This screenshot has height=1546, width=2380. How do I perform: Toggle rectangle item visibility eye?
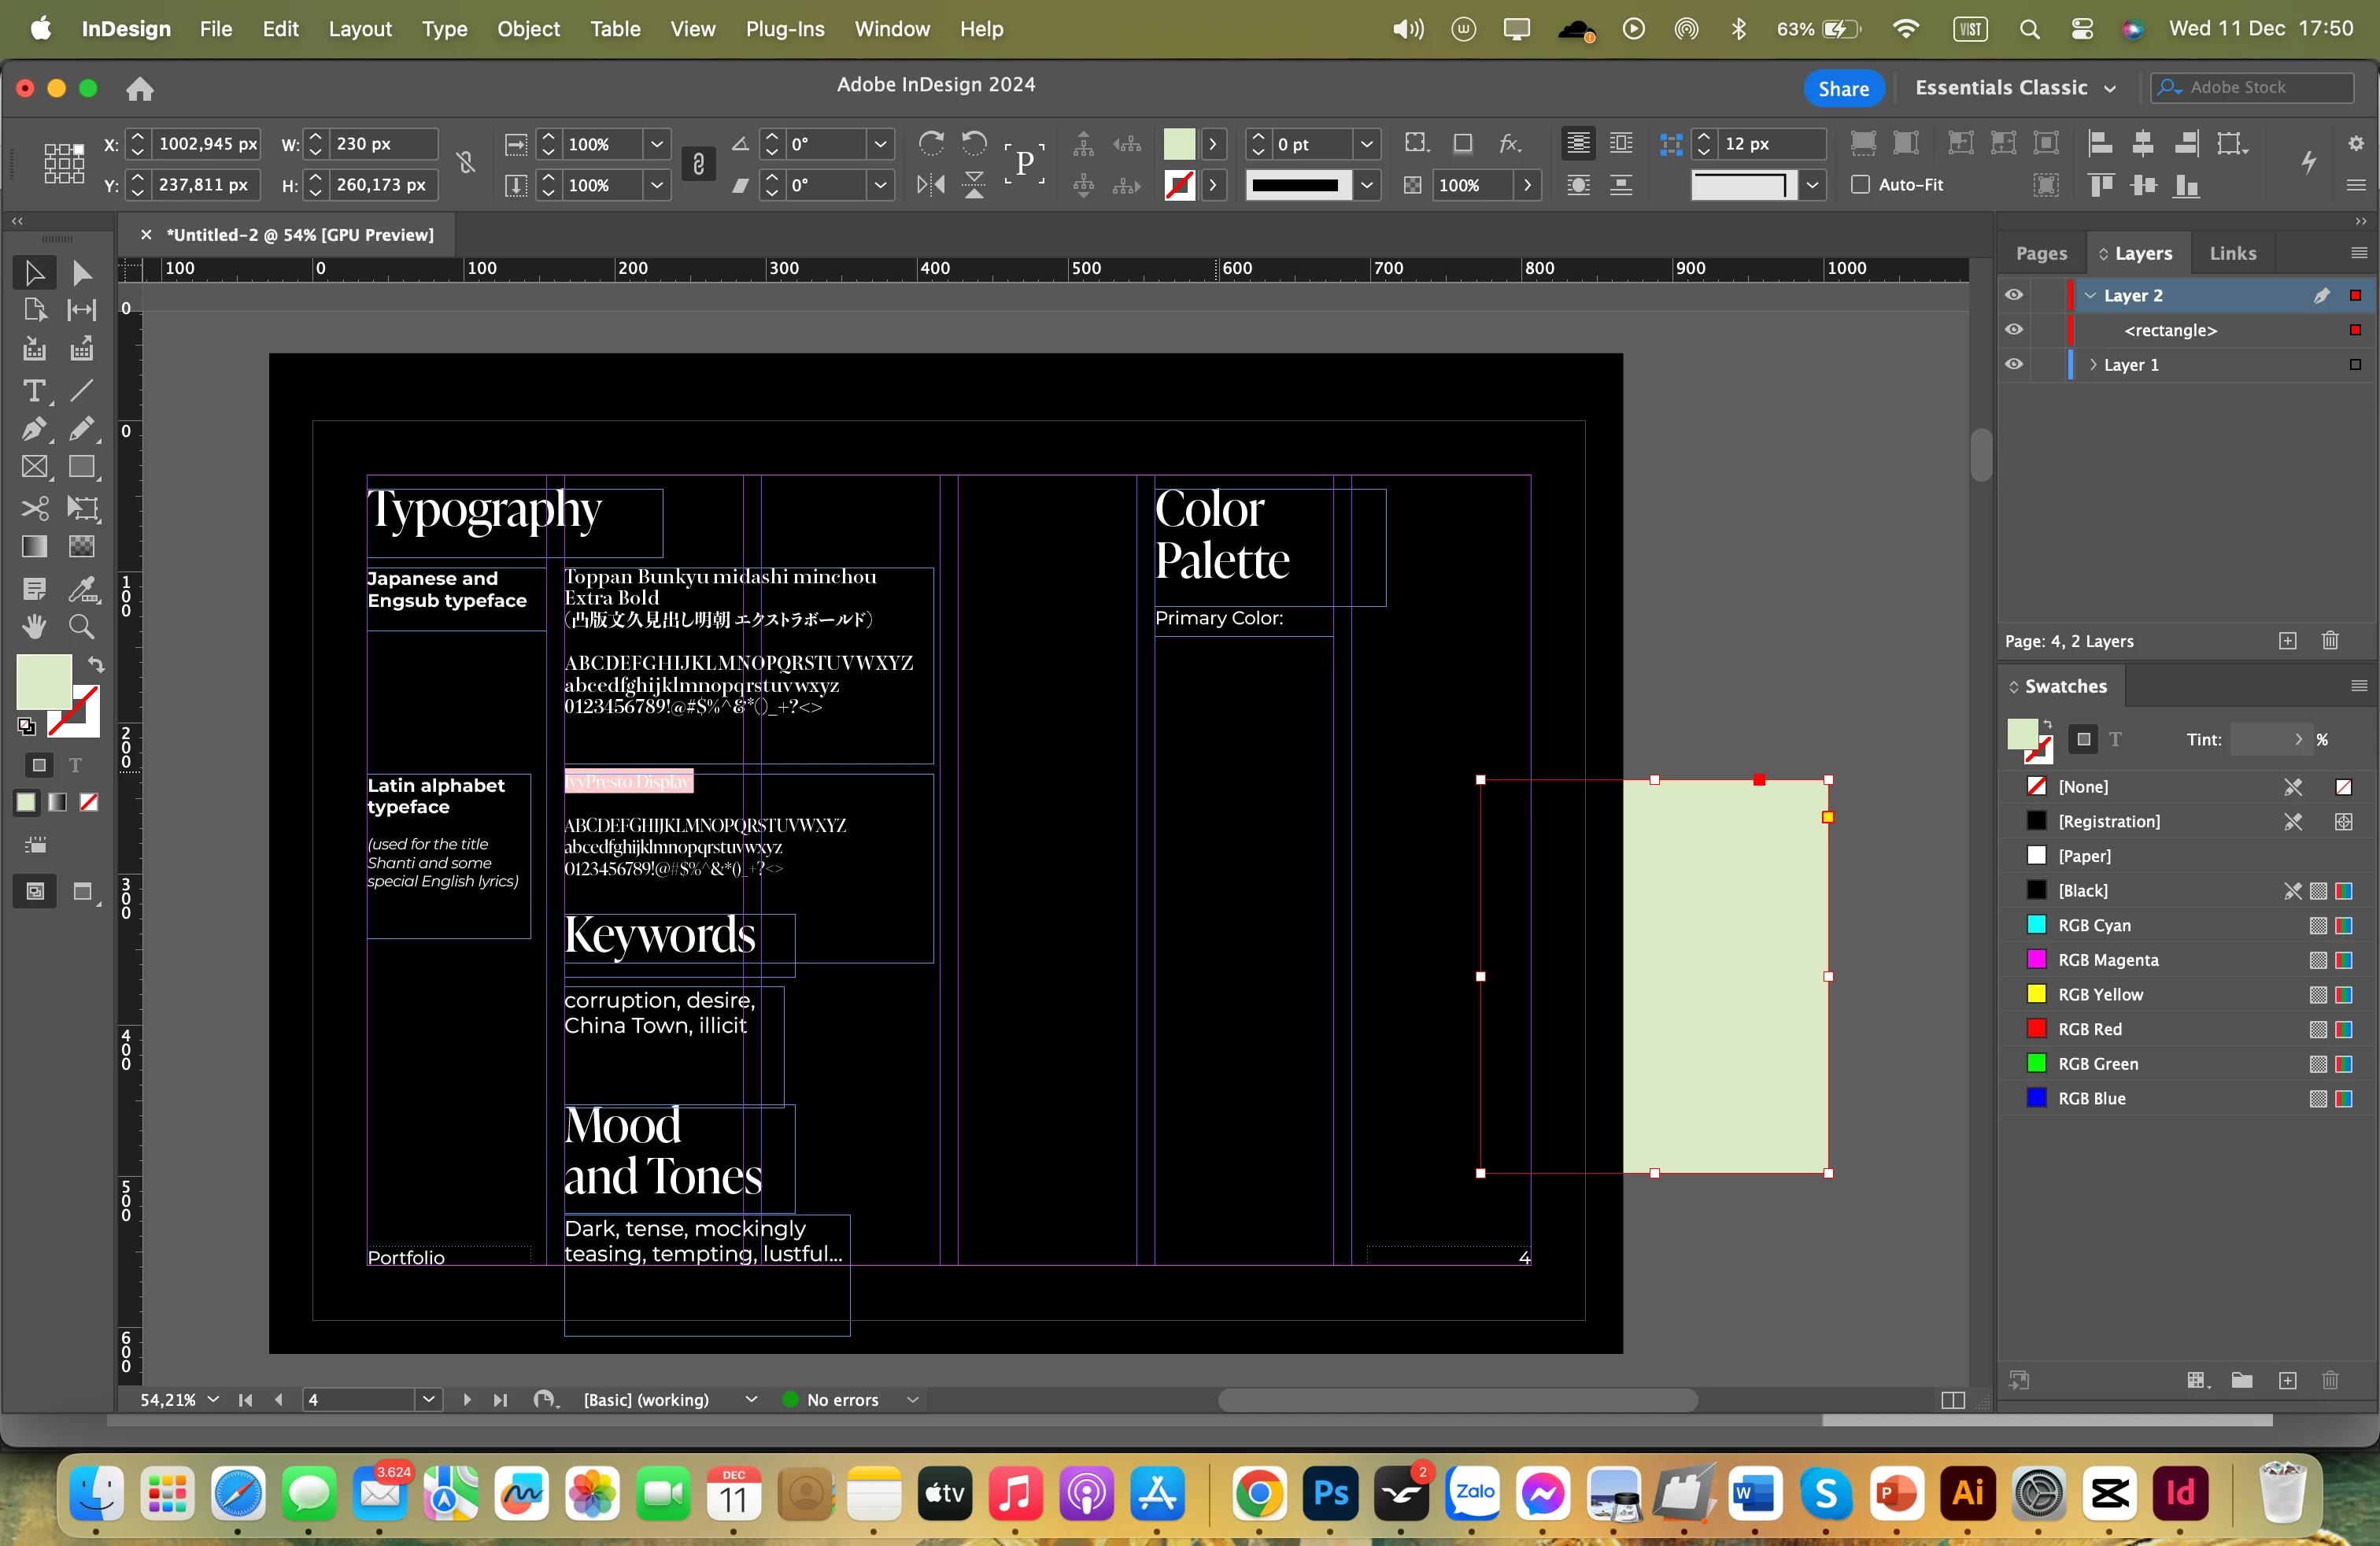(2014, 330)
